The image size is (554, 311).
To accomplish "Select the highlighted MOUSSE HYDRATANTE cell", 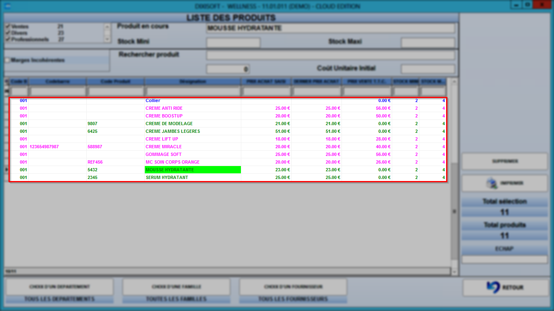I will pos(193,170).
